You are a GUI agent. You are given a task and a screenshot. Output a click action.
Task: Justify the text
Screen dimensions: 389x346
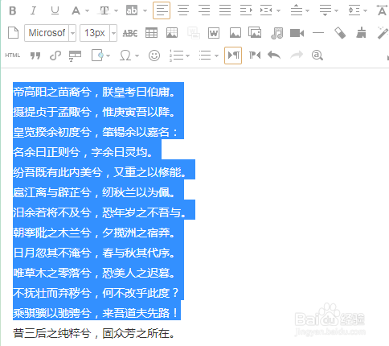point(225,10)
